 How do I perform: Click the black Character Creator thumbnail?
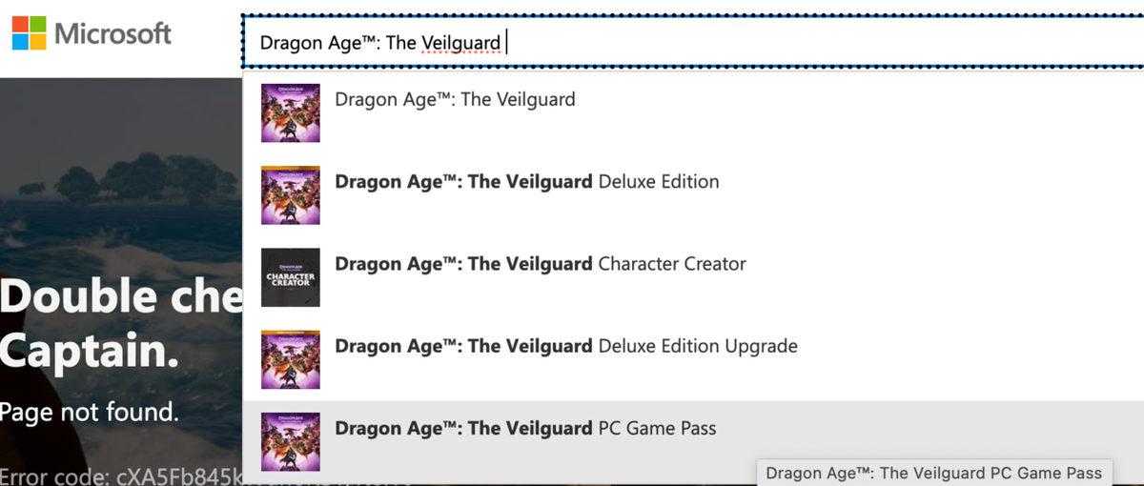(291, 277)
